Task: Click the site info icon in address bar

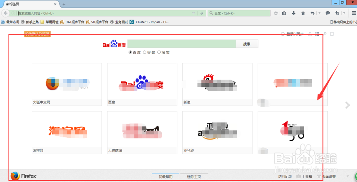Action: point(13,14)
